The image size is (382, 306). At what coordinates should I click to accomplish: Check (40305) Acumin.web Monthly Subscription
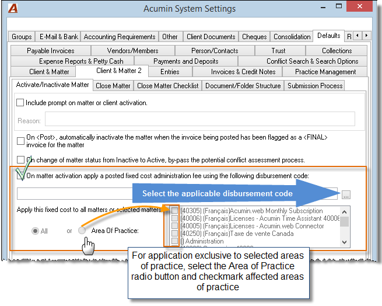point(174,210)
